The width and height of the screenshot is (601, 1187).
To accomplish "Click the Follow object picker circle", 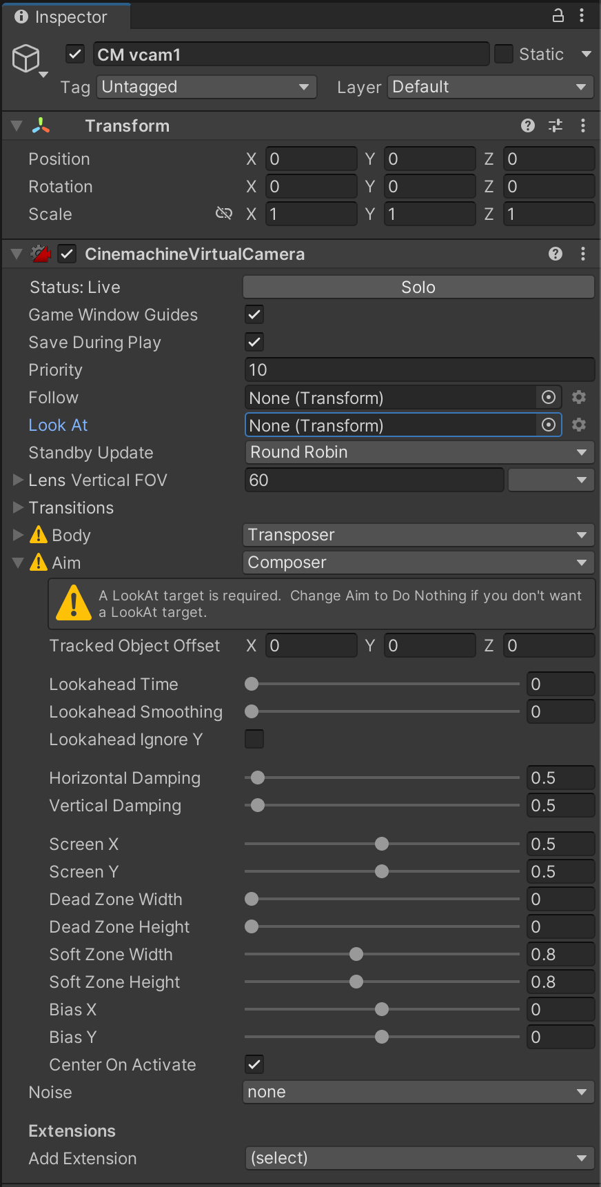I will pos(549,397).
